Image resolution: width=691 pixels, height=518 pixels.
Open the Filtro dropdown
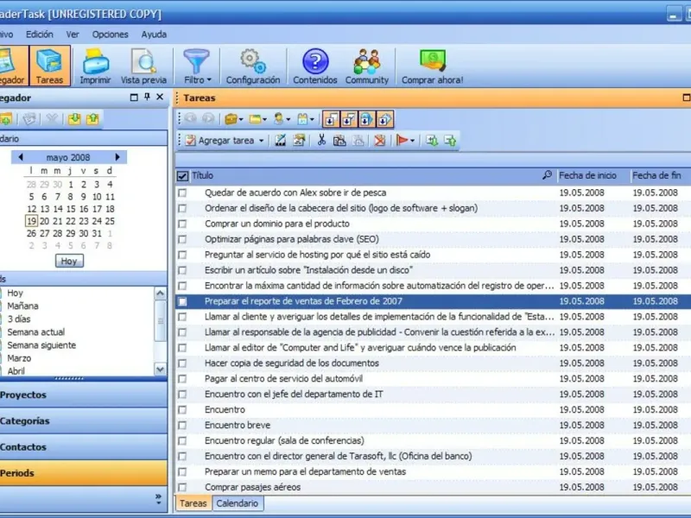(197, 66)
